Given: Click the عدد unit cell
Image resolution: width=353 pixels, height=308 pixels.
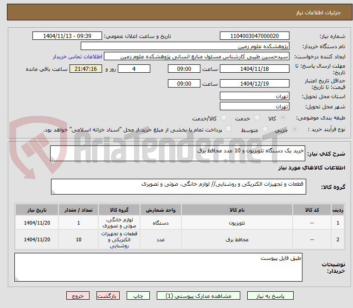Looking at the screenshot, I should [160, 239].
